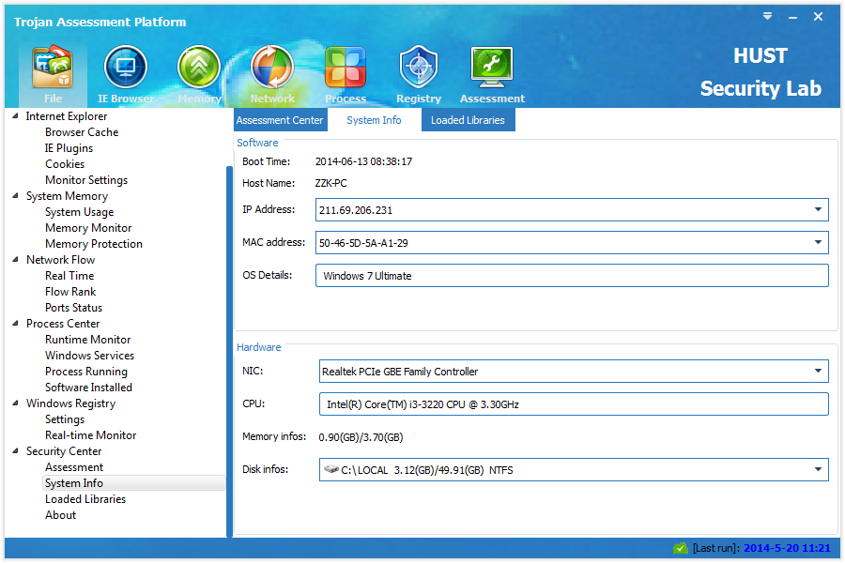Viewport: 845px width, 563px height.
Task: Open Memory Protection in the sidebar
Action: (x=94, y=244)
